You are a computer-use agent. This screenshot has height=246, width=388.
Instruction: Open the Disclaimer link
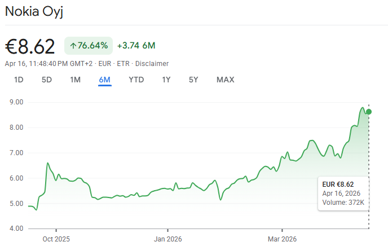click(152, 64)
